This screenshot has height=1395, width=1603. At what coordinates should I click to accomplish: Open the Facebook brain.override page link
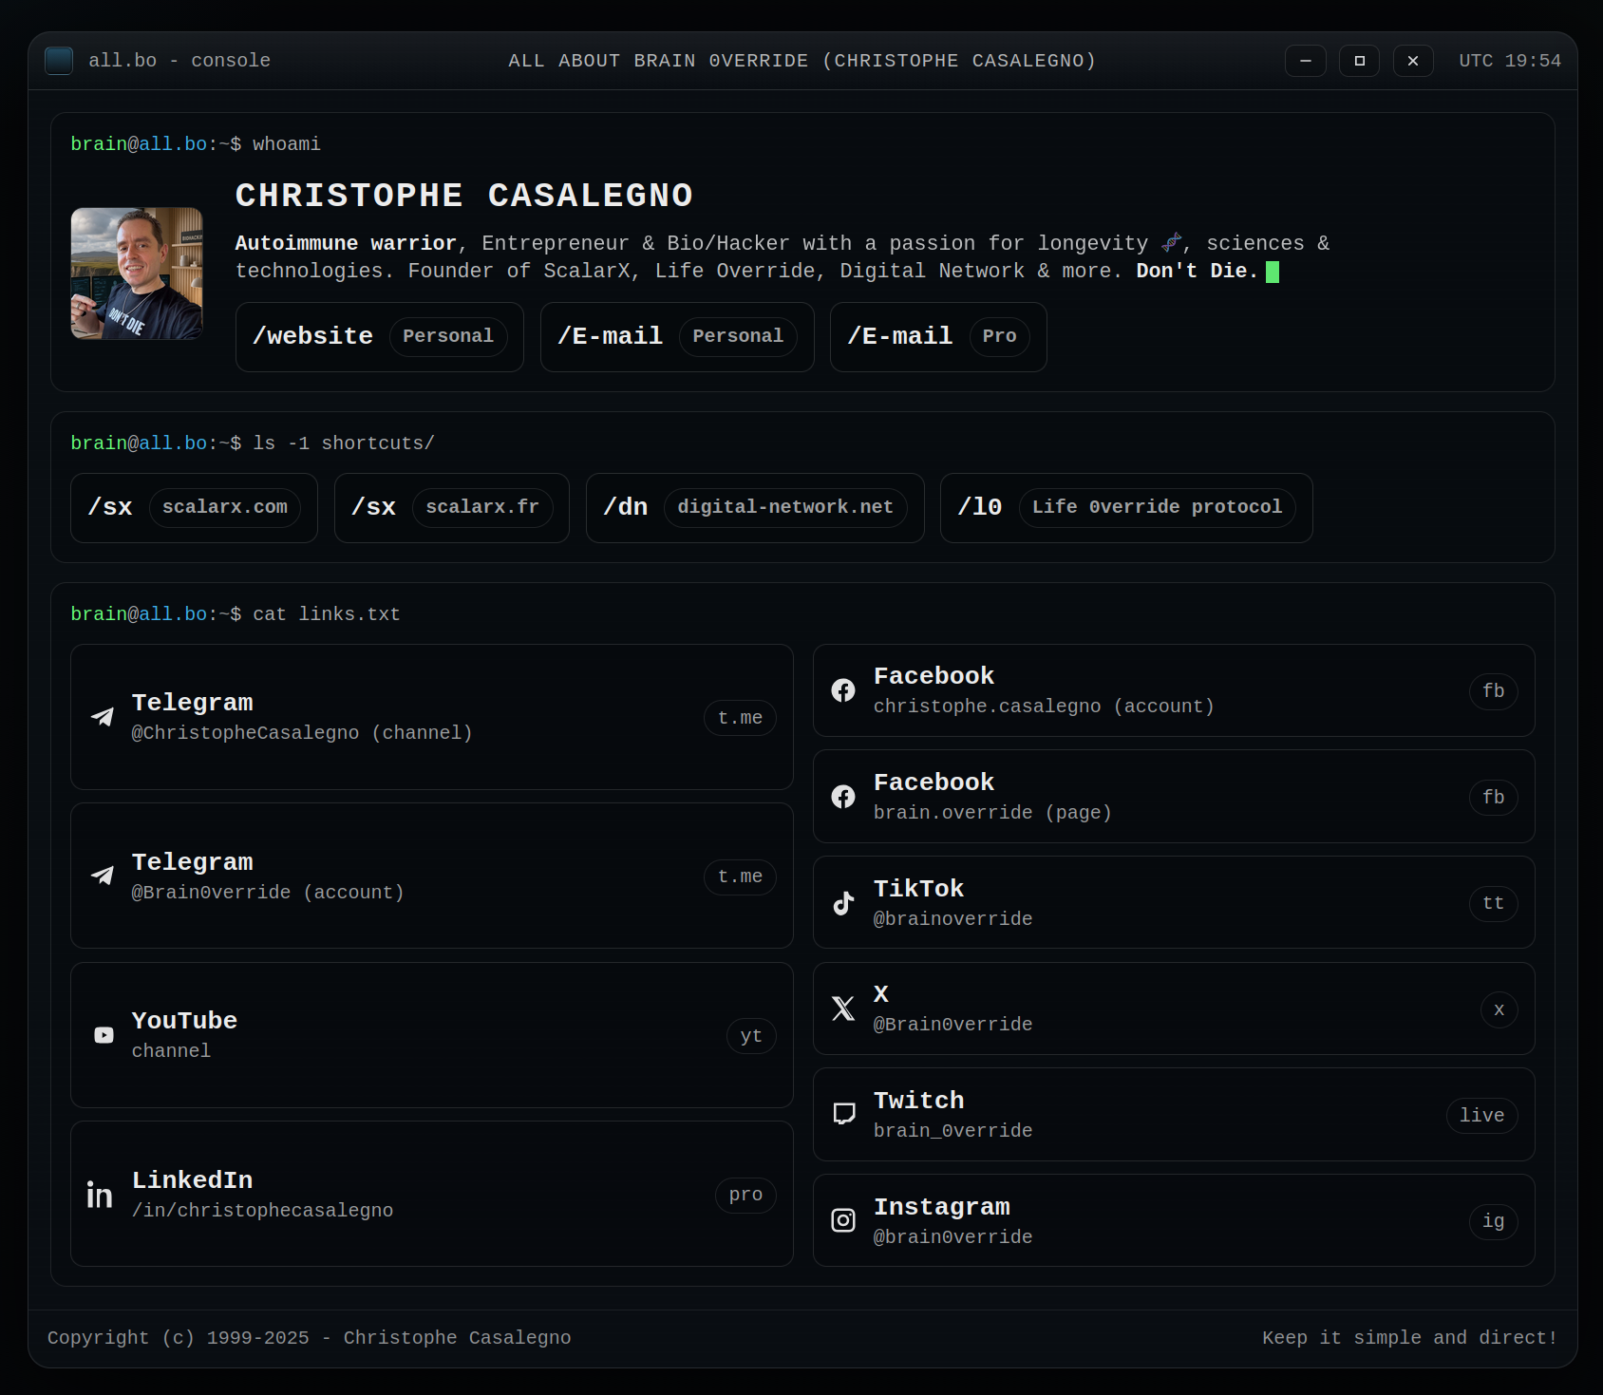(x=1173, y=797)
